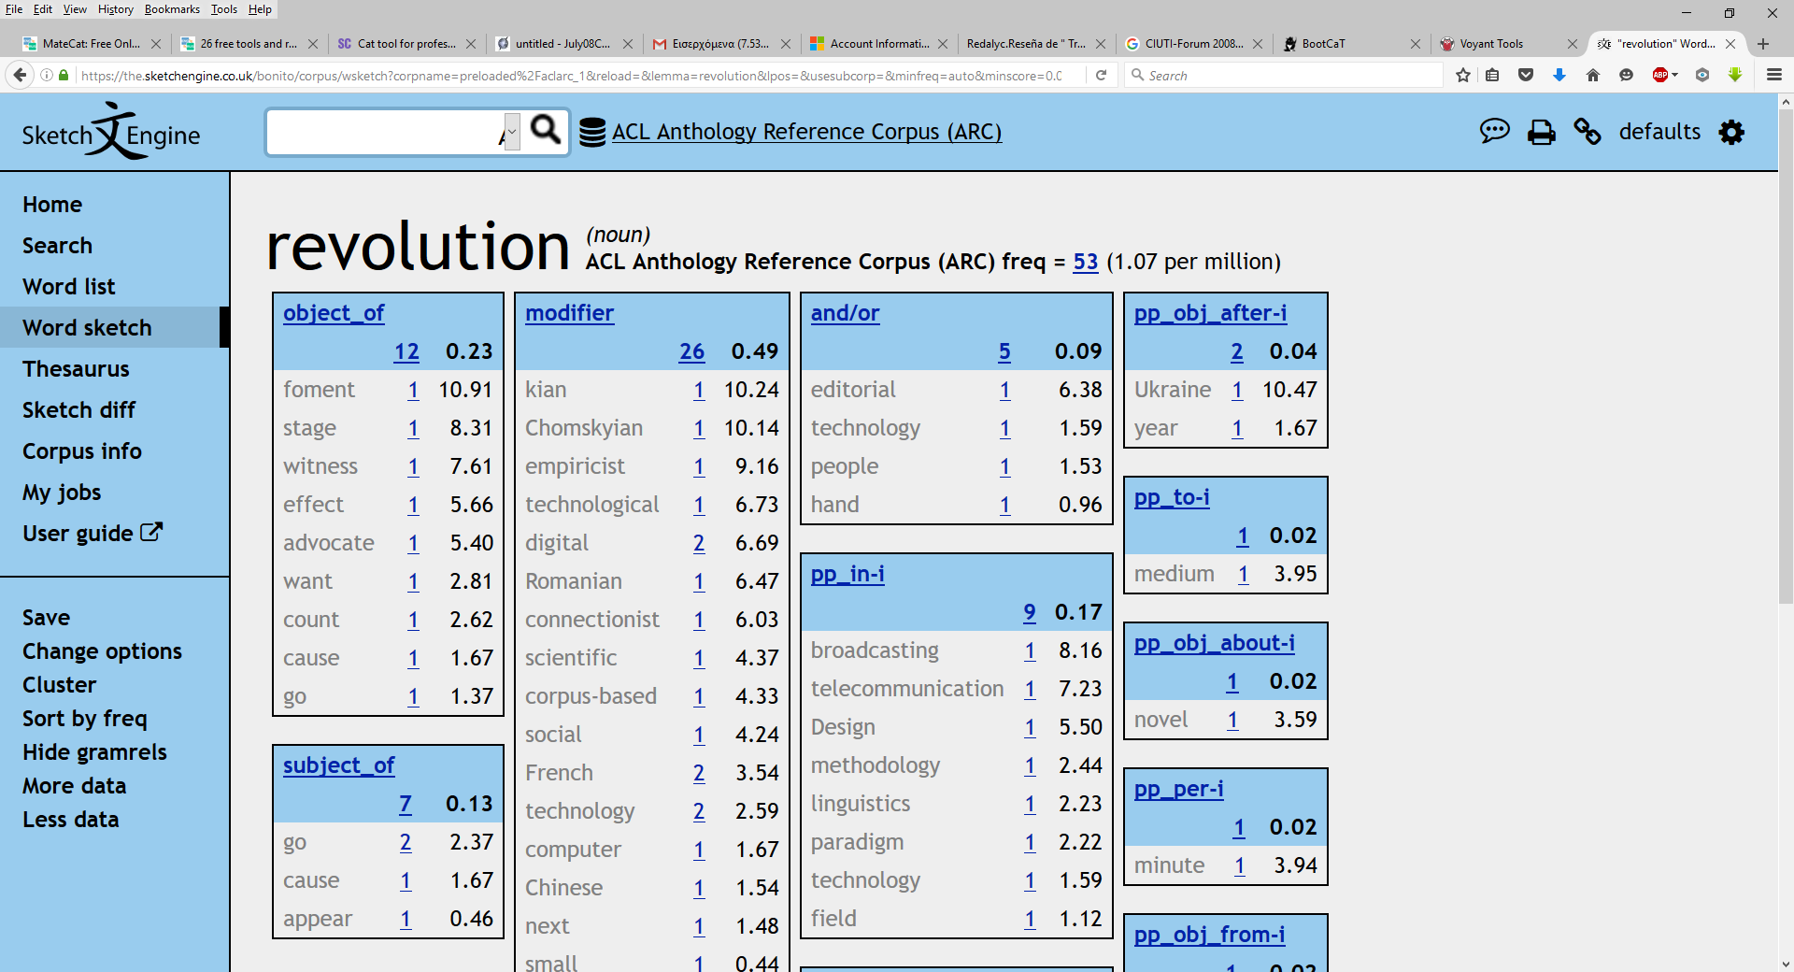Close the Voyant Tools tab
This screenshot has width=1794, height=972.
1573,44
